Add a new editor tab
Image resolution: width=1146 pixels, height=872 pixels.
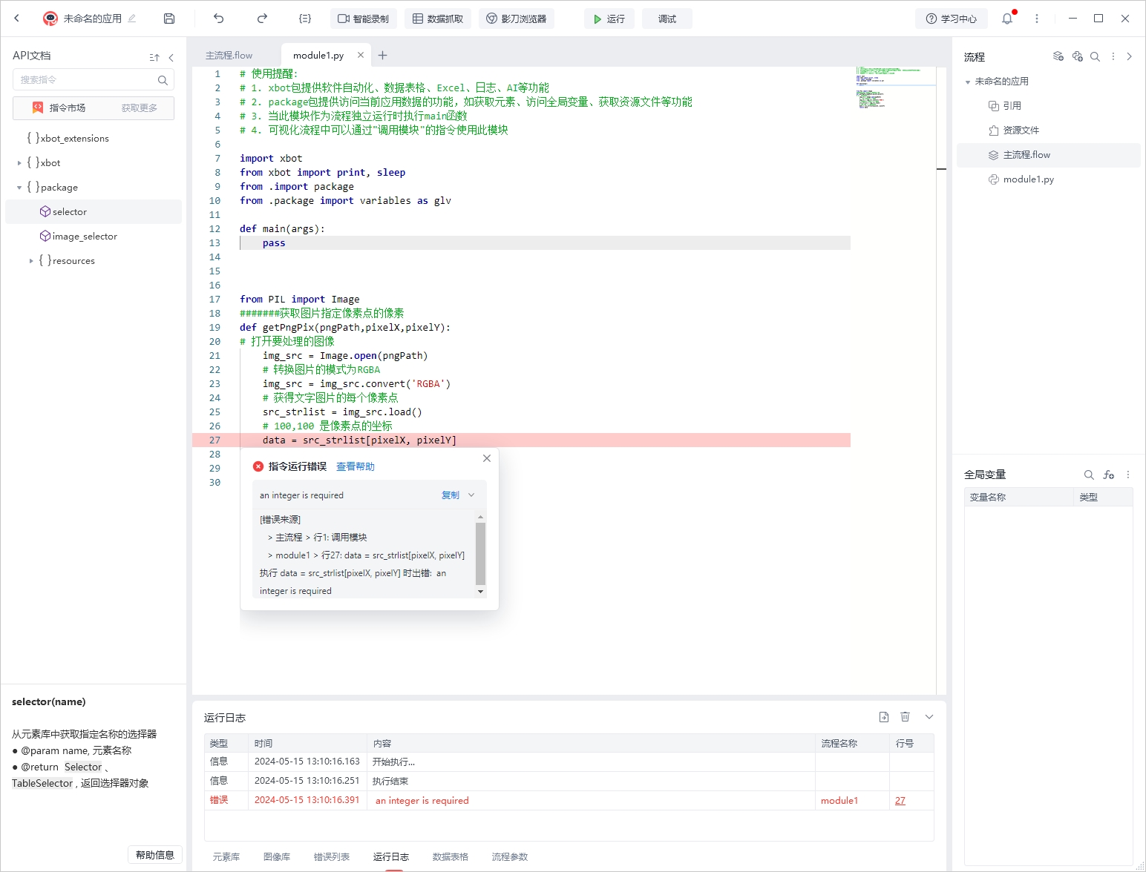tap(382, 55)
